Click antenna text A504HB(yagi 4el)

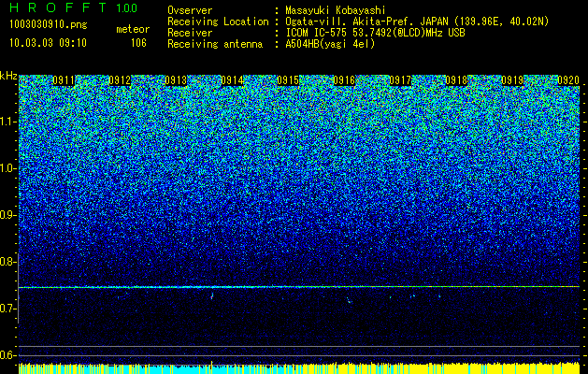330,44
